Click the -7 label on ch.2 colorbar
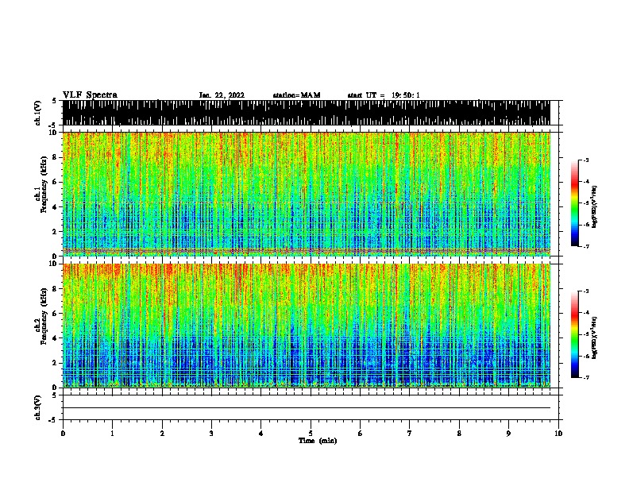 [585, 377]
